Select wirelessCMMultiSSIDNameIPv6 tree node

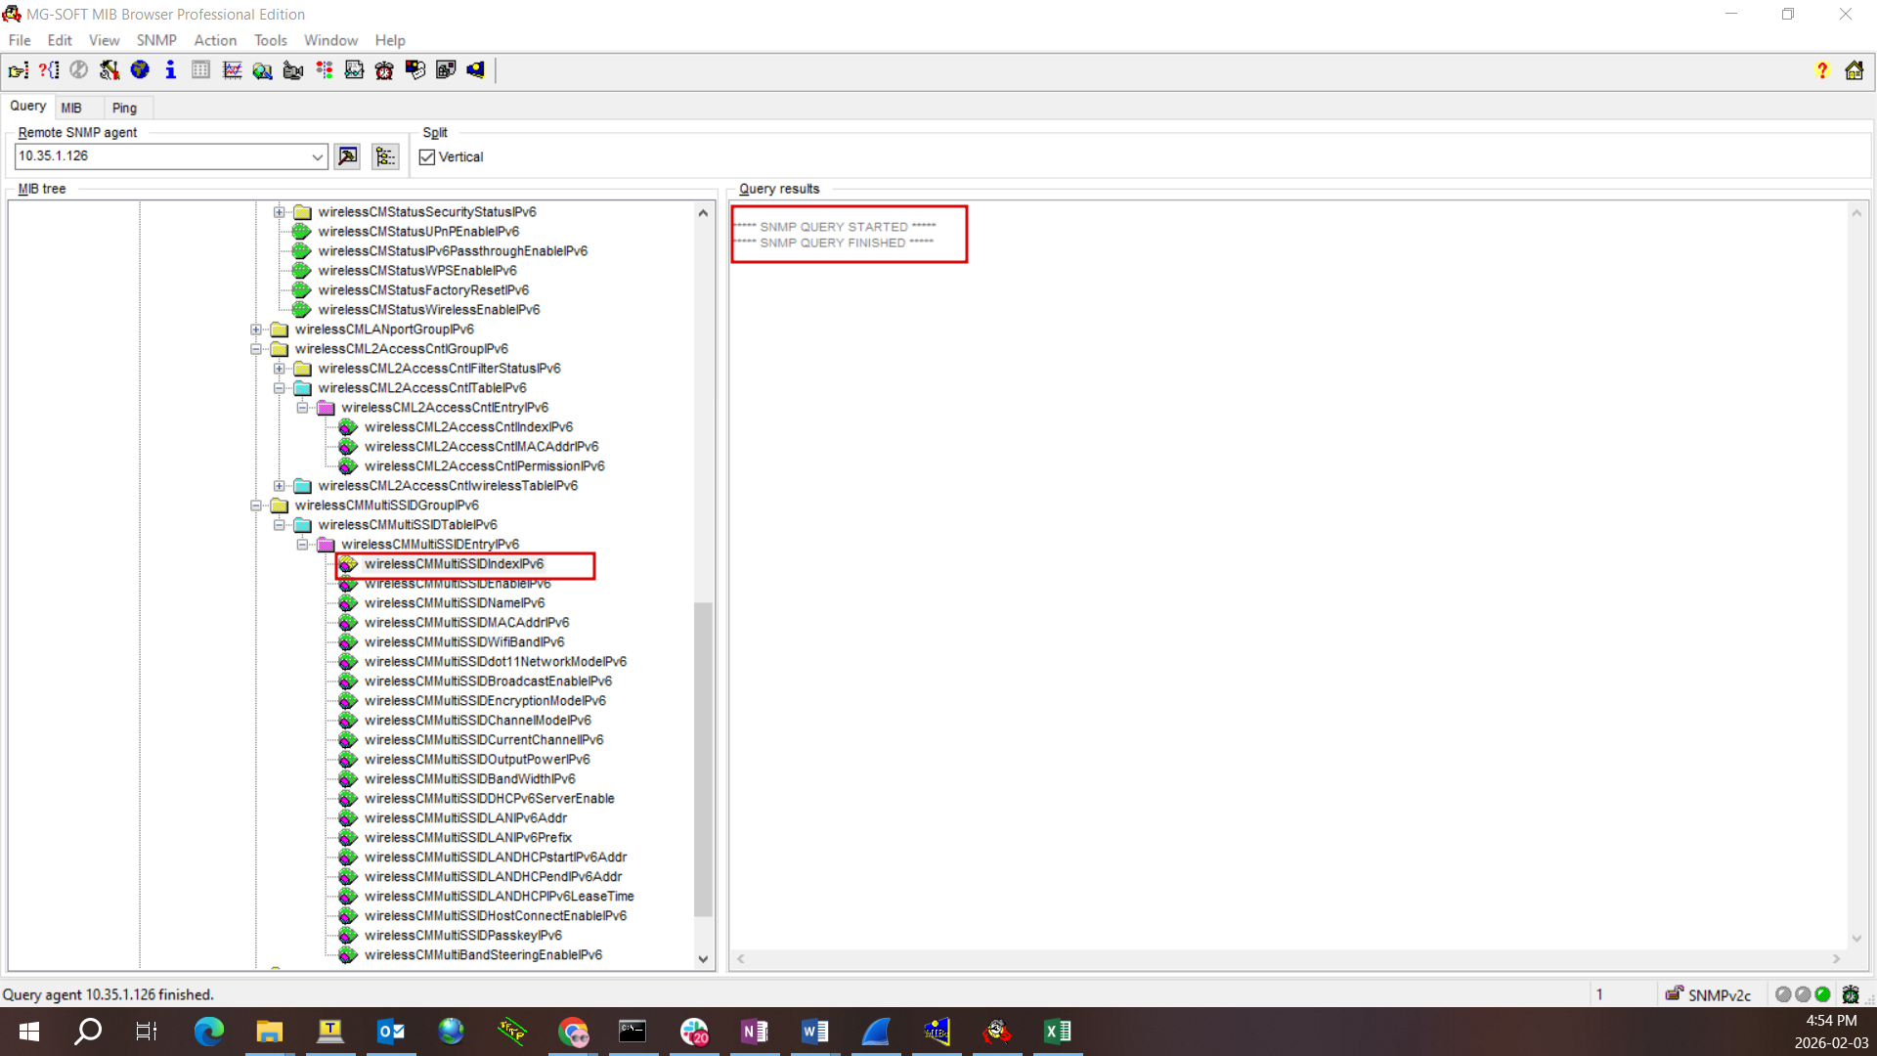[455, 603]
